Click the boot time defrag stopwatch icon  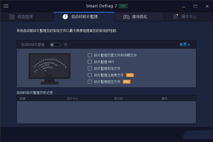pos(65,17)
